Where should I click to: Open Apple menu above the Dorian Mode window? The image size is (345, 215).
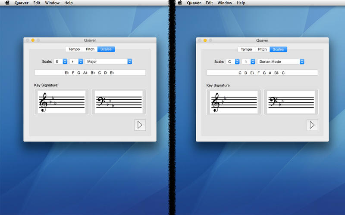click(x=179, y=3)
